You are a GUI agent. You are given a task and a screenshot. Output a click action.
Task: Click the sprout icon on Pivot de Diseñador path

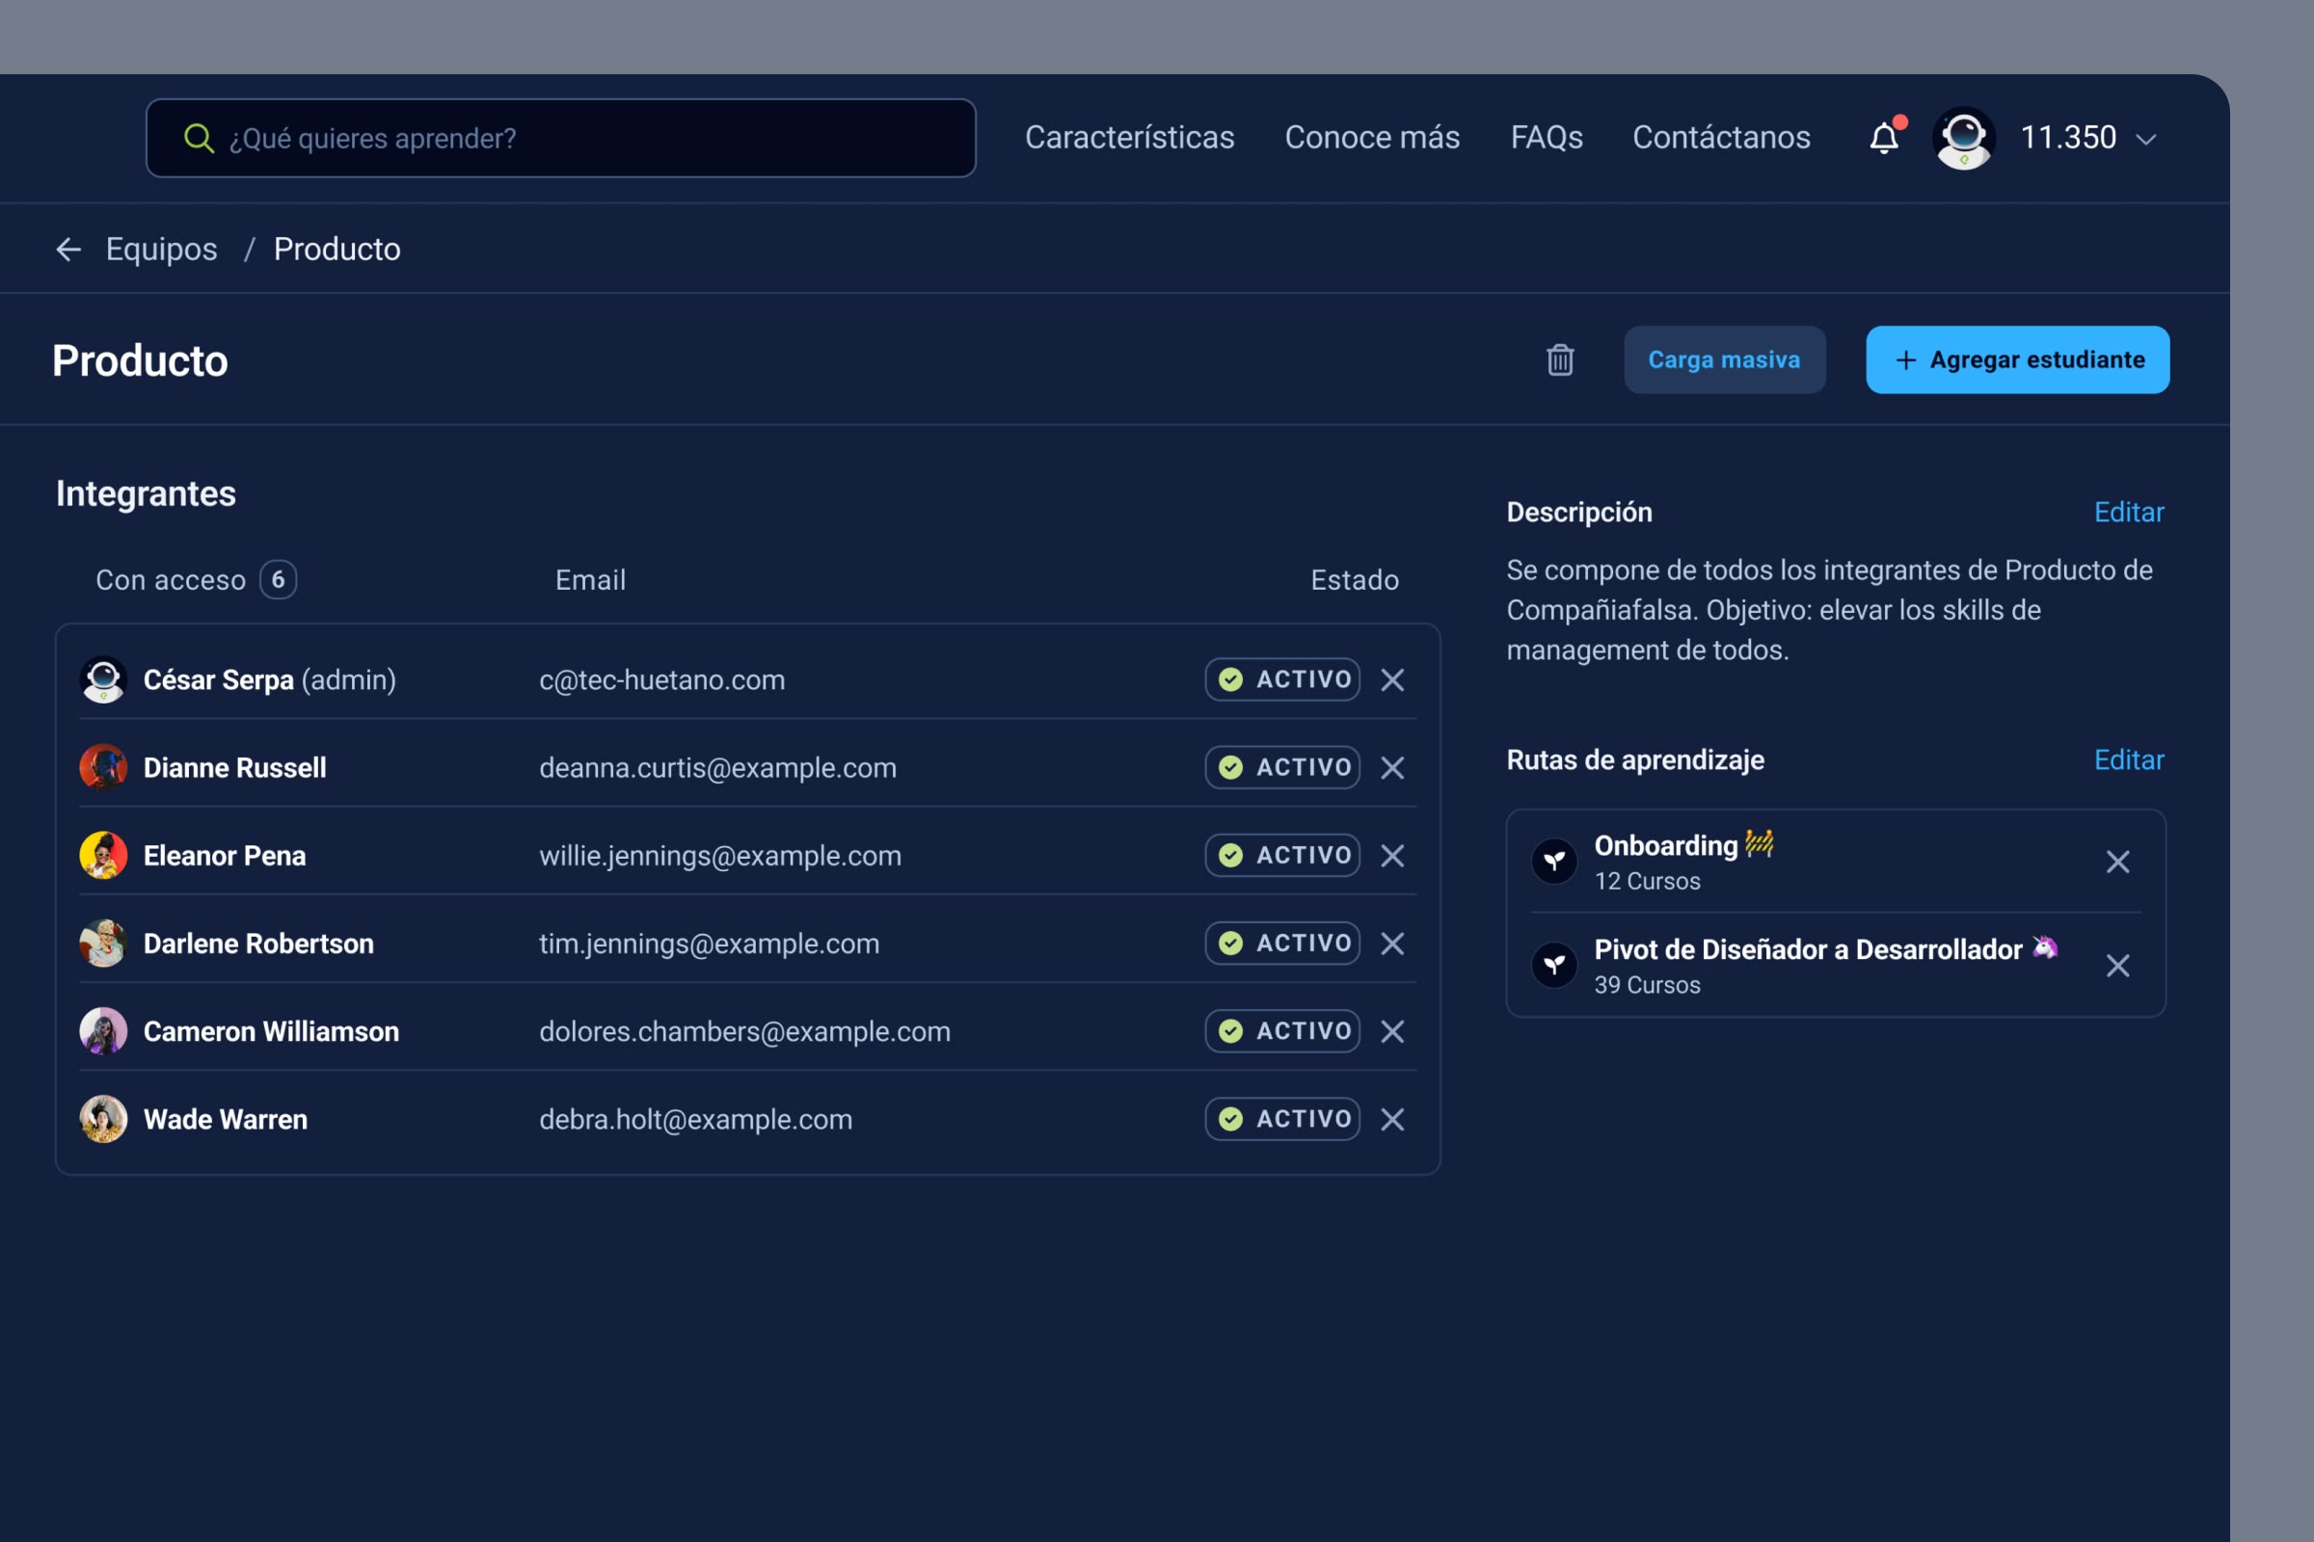[x=1554, y=964]
